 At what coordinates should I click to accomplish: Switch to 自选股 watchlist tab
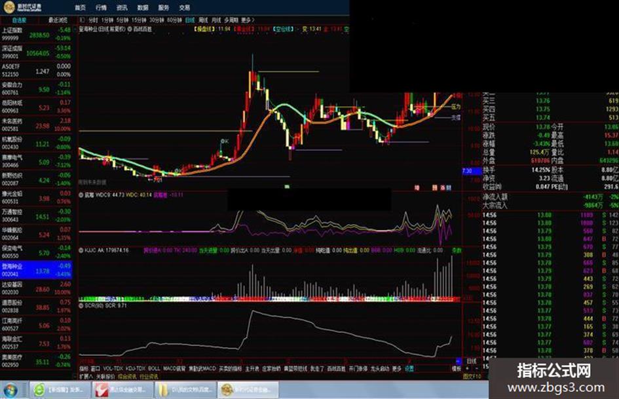pyautogui.click(x=20, y=20)
